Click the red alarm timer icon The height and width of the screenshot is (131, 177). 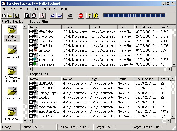coord(42,16)
